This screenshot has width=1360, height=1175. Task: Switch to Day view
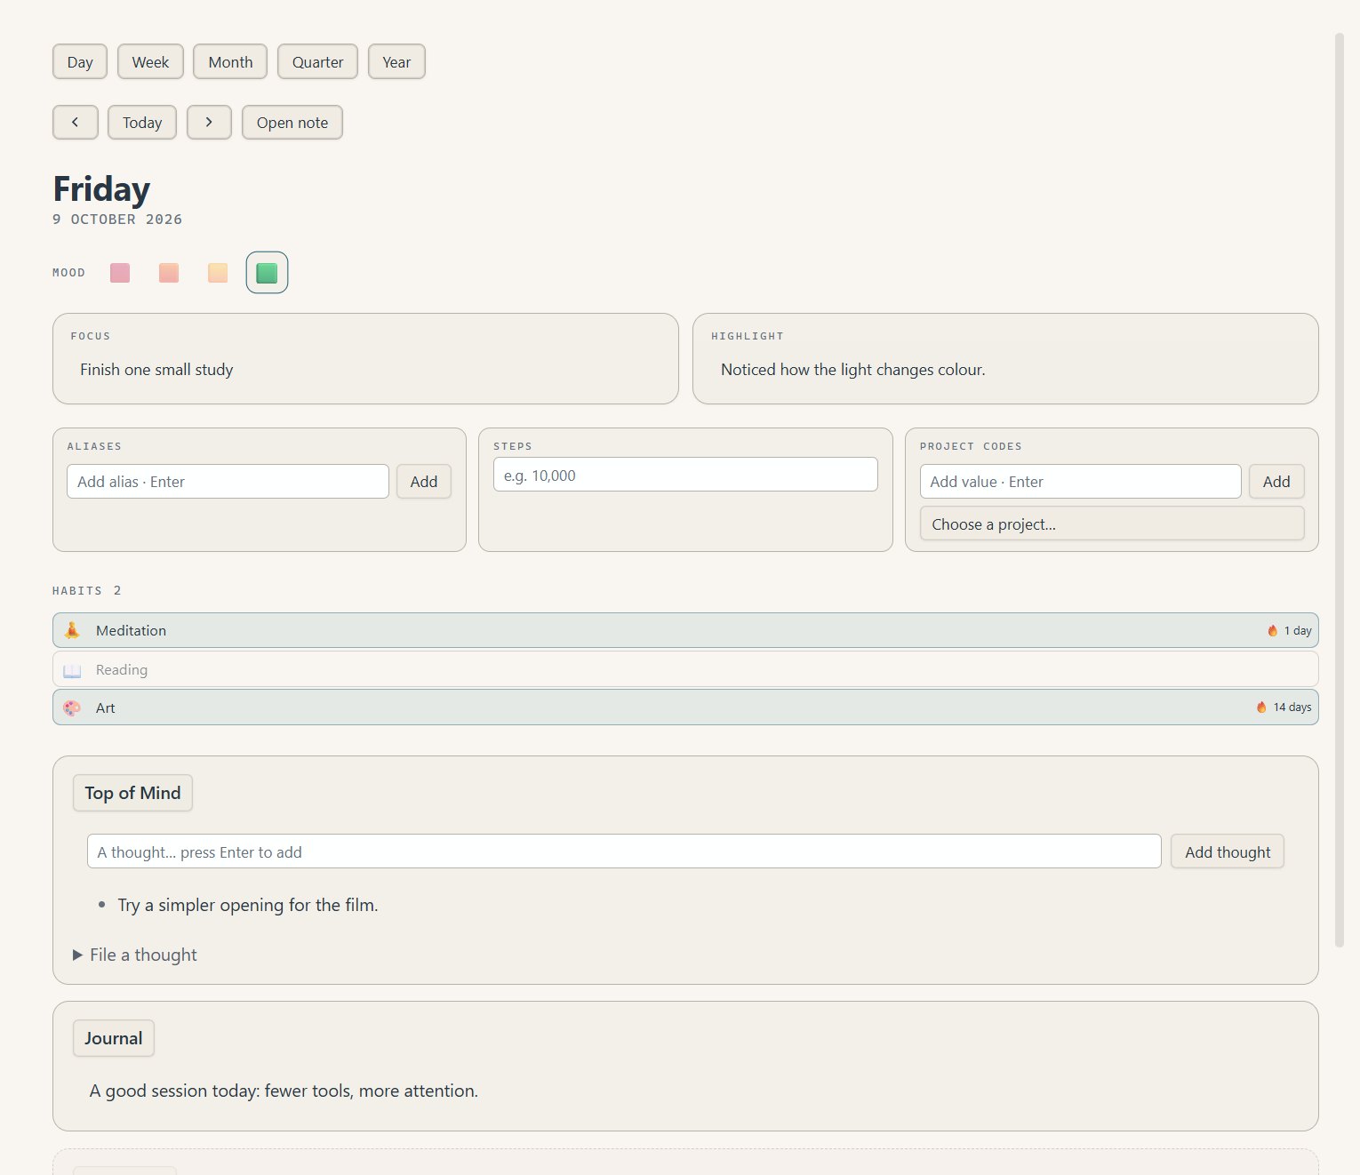coord(80,62)
